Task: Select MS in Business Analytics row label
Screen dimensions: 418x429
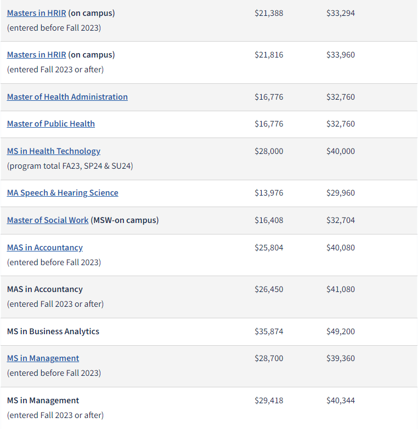Action: coord(53,331)
